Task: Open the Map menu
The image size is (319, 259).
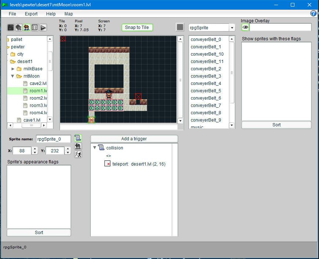Action: (x=69, y=14)
